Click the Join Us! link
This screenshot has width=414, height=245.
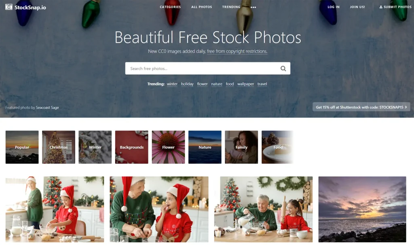click(x=357, y=7)
